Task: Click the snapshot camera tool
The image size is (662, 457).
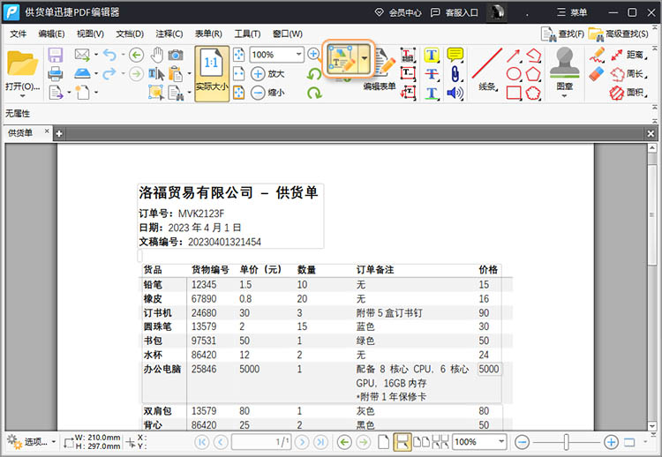Action: pyautogui.click(x=177, y=55)
